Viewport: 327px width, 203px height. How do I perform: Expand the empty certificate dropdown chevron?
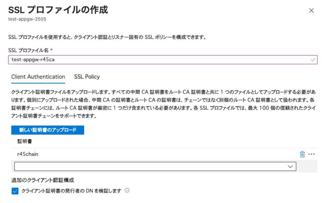291,167
